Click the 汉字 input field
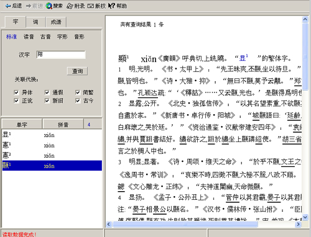This screenshot has width=311, height=237. (x=61, y=55)
